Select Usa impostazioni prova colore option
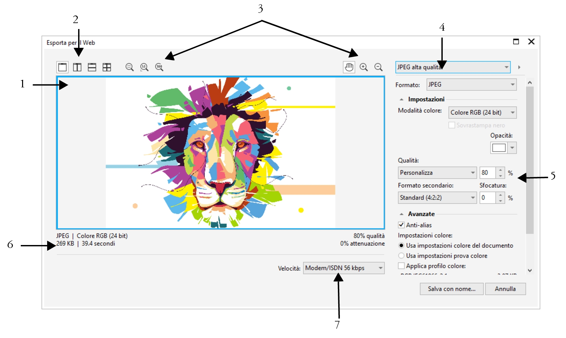This screenshot has width=566, height=338. point(401,256)
